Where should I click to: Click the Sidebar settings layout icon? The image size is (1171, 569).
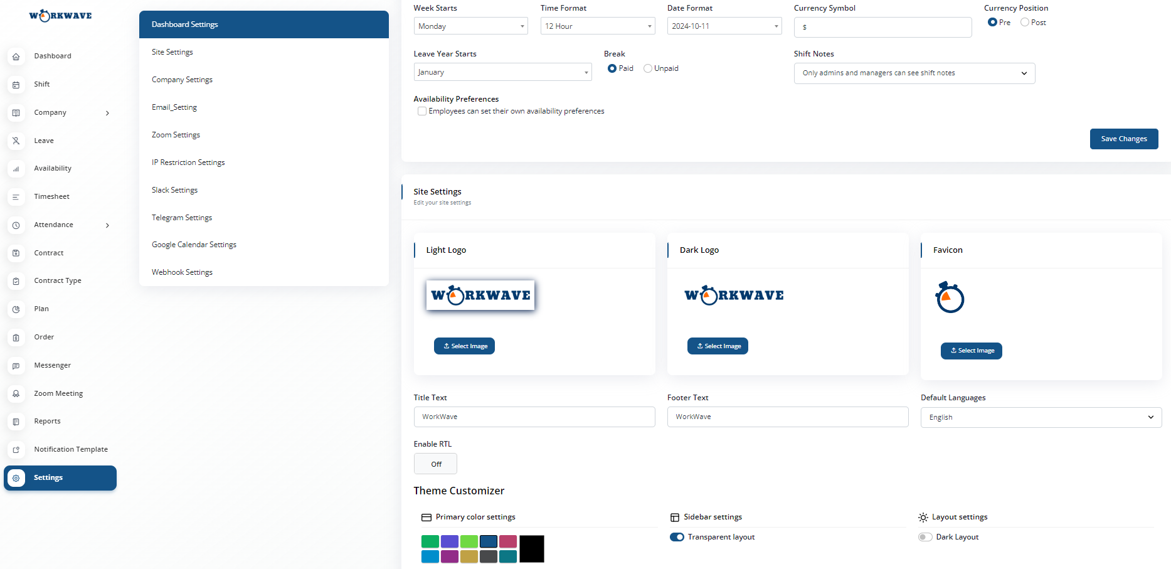(675, 518)
